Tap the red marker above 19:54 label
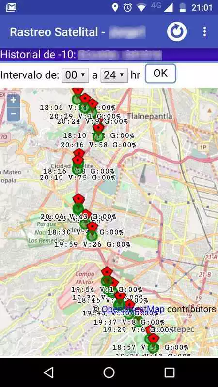Image resolution: width=218 pixels, height=387 pixels. (107, 271)
